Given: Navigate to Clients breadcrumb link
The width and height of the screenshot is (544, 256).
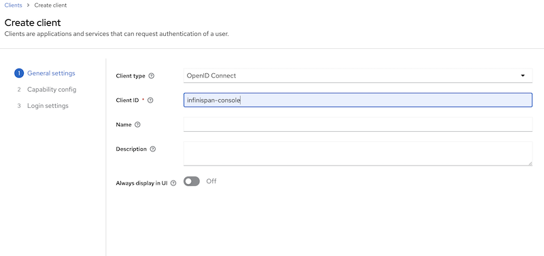Looking at the screenshot, I should (13, 5).
